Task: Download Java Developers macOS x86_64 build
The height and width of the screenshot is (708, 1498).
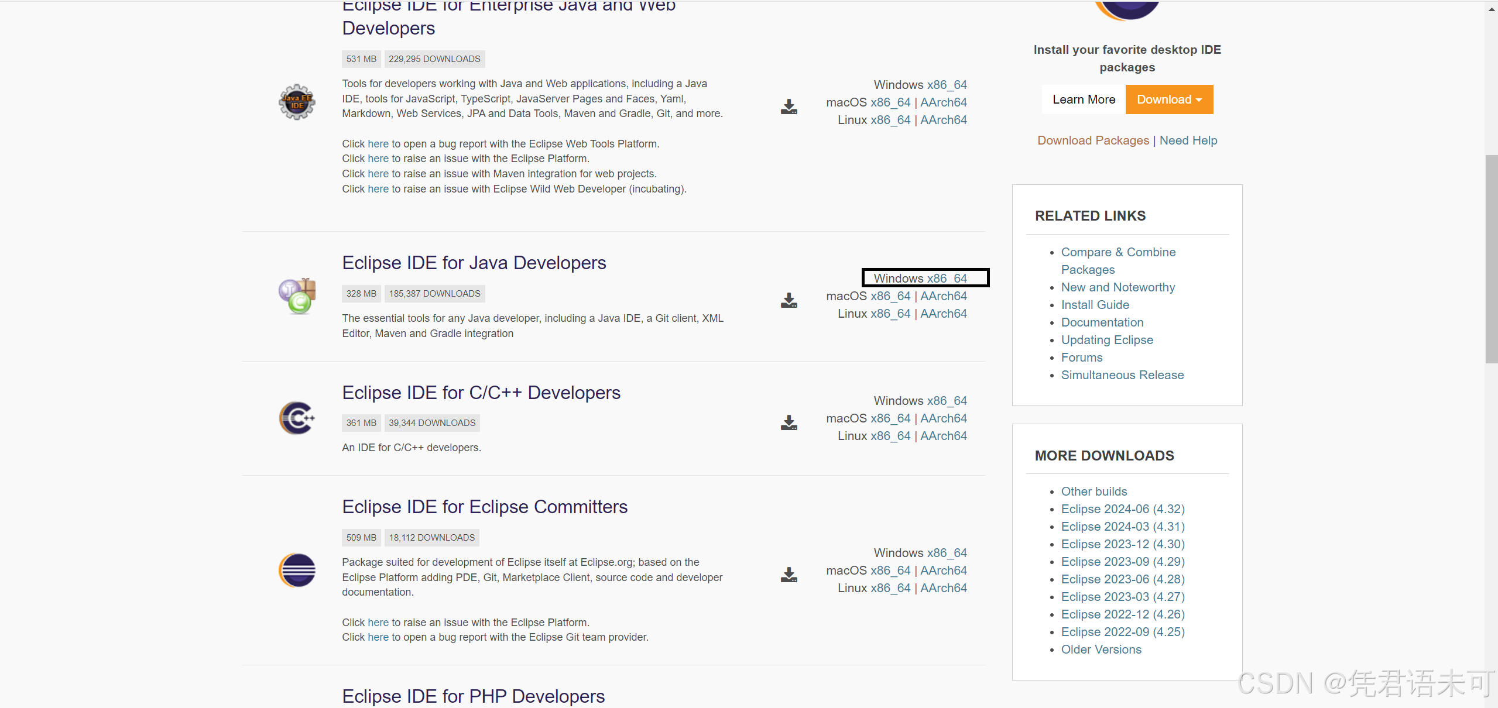Action: tap(890, 296)
